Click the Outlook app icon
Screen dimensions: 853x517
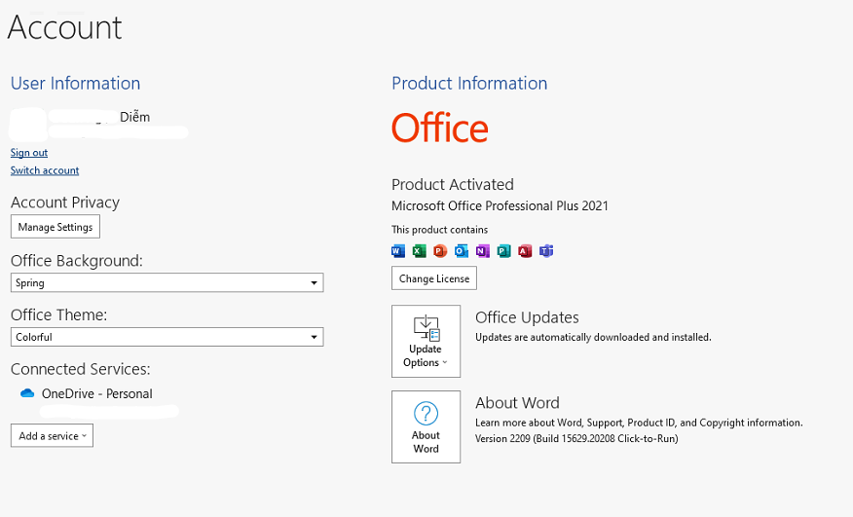click(462, 251)
